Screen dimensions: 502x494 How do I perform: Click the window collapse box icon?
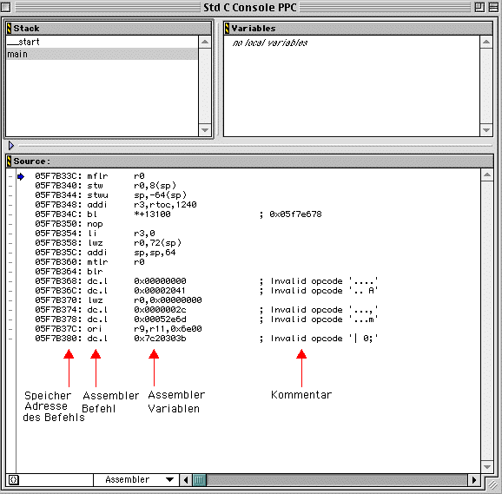494,7
